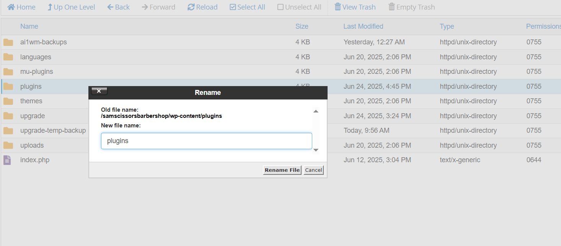The height and width of the screenshot is (246, 561).
Task: Click 4 KB size of ai1wm-backups
Action: [x=303, y=42]
